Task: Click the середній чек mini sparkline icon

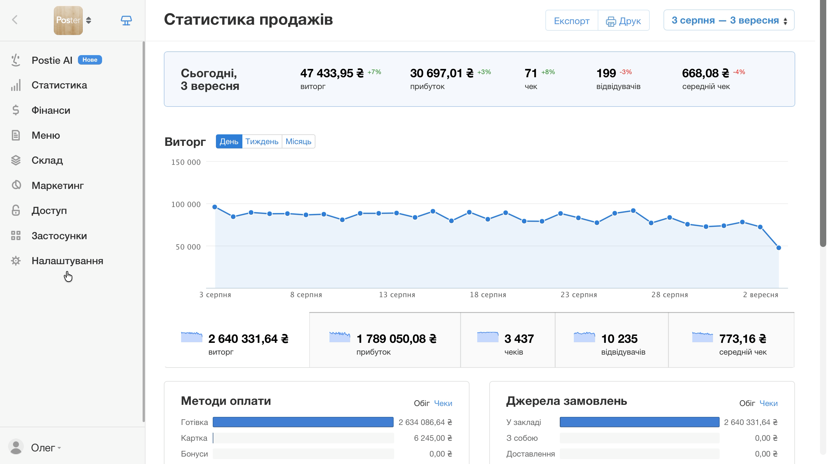Action: (x=702, y=337)
